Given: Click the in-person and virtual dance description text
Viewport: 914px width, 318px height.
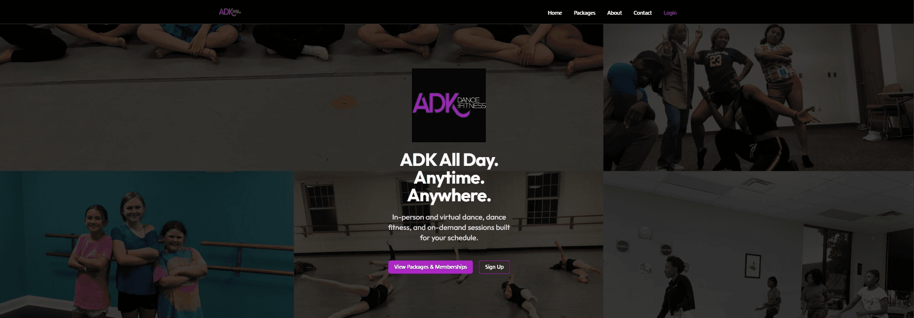Looking at the screenshot, I should pos(449,227).
